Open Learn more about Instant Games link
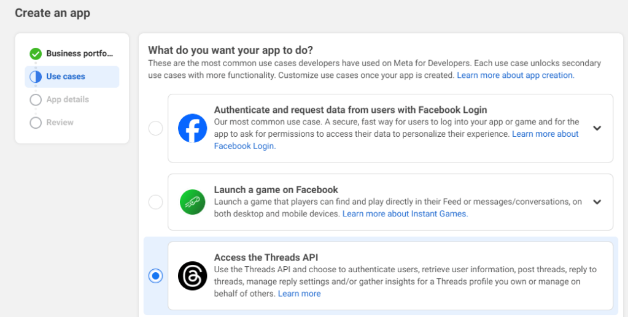628x317 pixels. 405,214
